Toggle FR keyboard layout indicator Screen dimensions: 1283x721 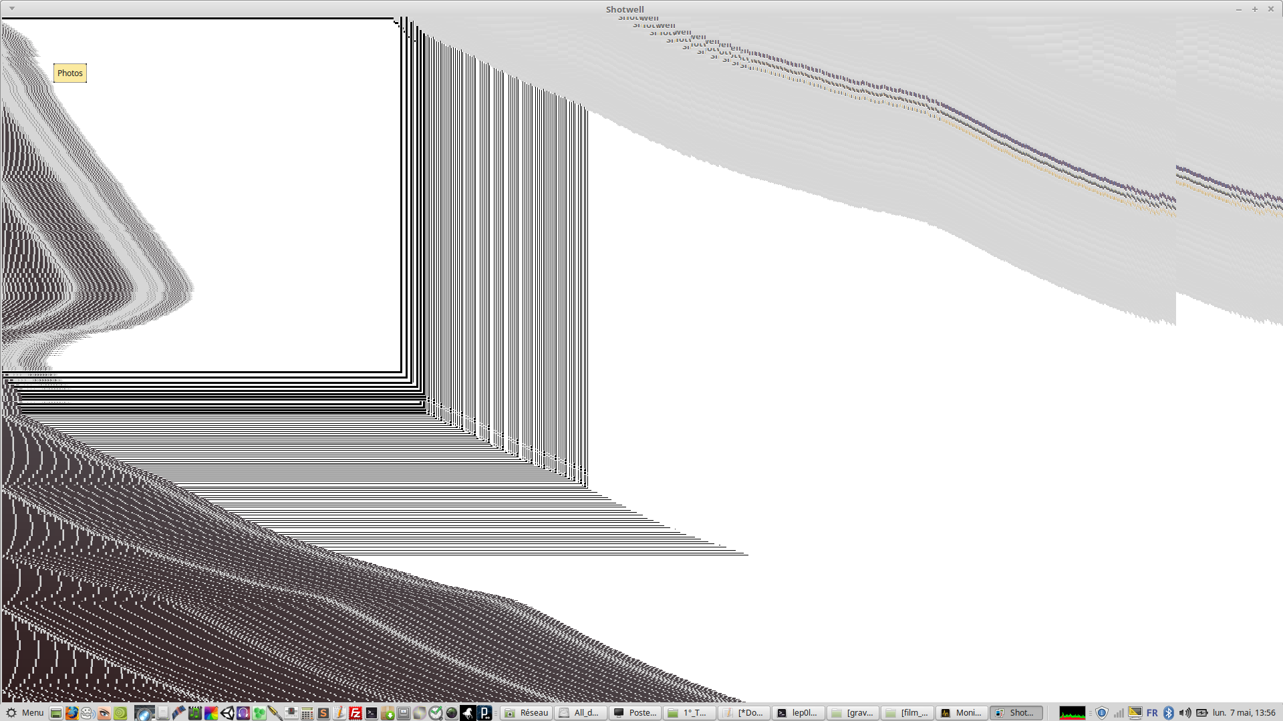pos(1152,713)
